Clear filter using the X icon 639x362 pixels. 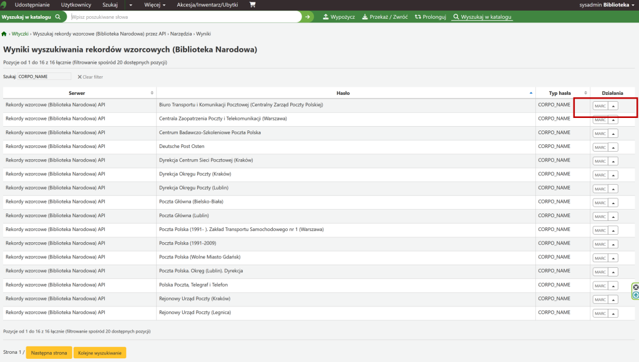(x=80, y=77)
